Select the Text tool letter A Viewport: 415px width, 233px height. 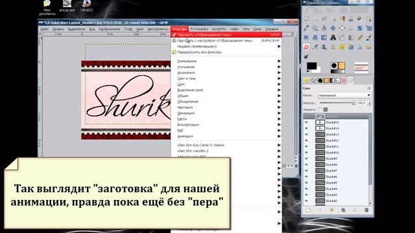(x=333, y=38)
